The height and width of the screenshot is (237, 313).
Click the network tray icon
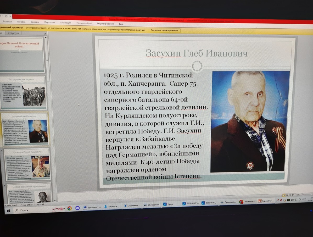point(296,200)
